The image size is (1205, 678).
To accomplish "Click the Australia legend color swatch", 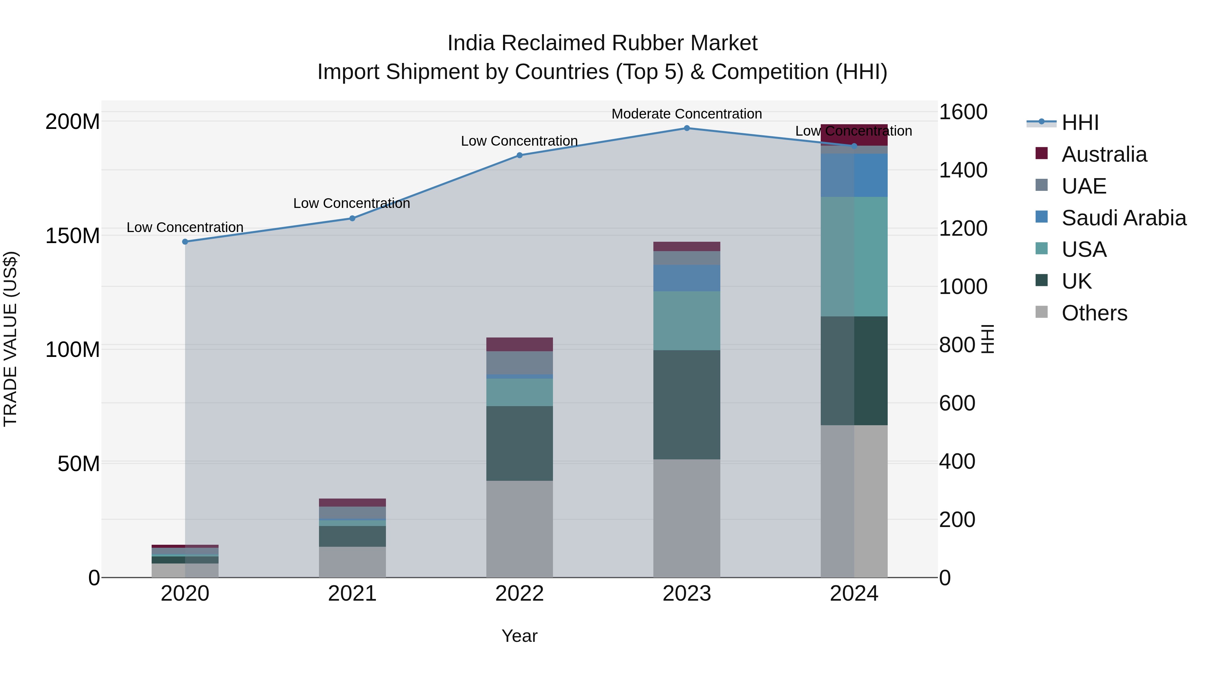I will (1042, 153).
